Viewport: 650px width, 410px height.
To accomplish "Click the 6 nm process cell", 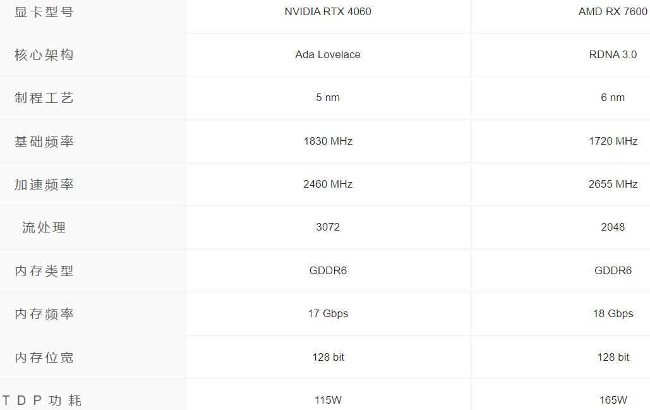I will click(613, 97).
